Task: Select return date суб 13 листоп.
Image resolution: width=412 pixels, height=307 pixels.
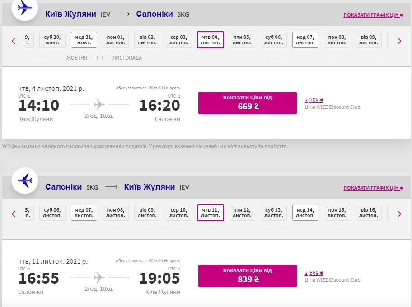Action: tap(274, 213)
